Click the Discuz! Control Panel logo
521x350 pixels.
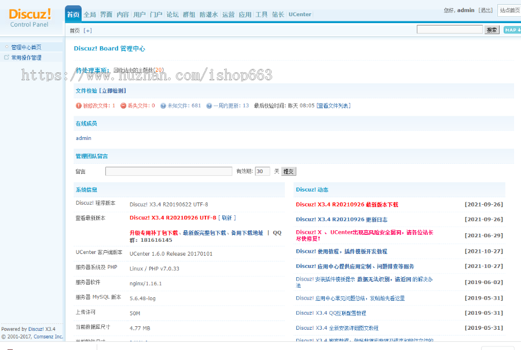30,17
